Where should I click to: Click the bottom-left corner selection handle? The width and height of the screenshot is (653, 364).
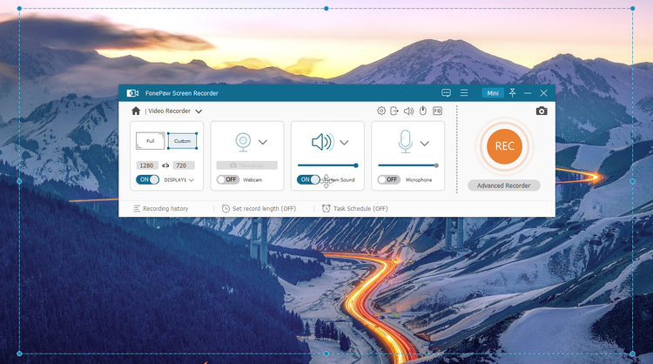click(x=19, y=354)
